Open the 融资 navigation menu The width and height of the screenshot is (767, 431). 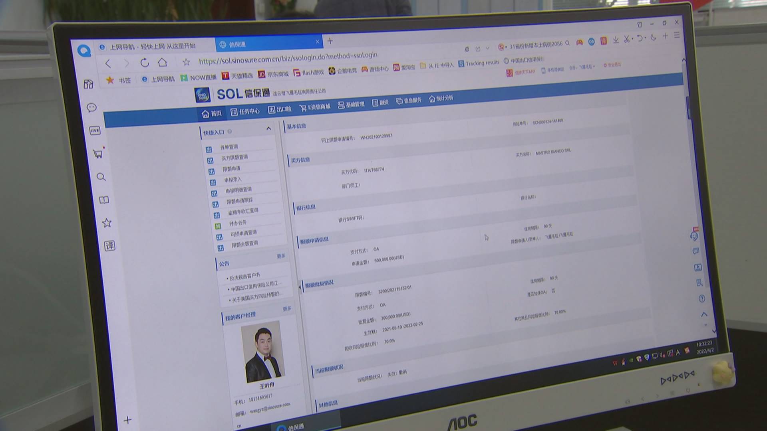click(380, 103)
